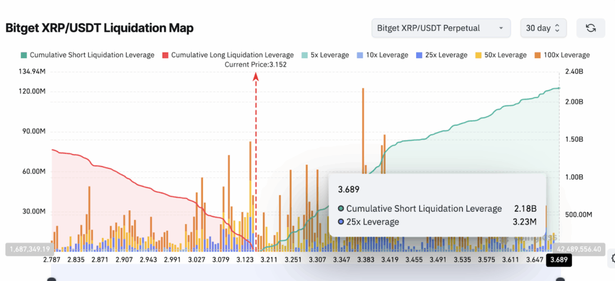The image size is (615, 281).
Task: Toggle the 25x Leverage legend item
Action: coord(441,55)
